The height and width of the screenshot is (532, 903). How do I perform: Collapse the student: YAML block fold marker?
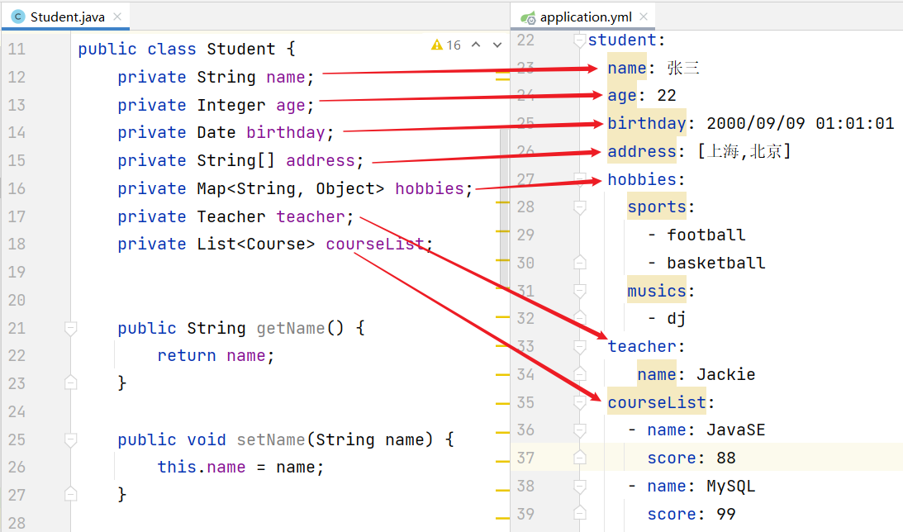pos(580,40)
